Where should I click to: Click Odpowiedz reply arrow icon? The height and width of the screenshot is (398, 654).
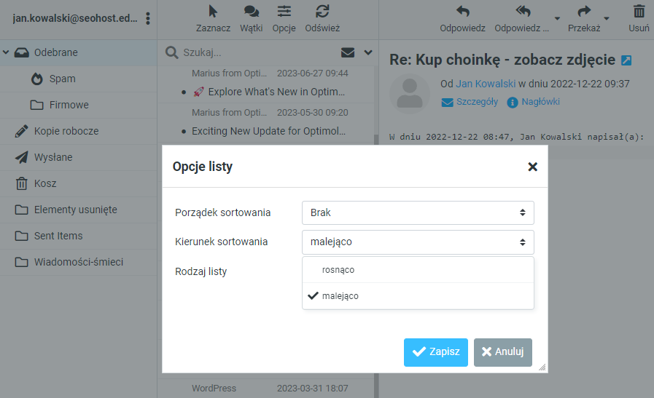462,12
